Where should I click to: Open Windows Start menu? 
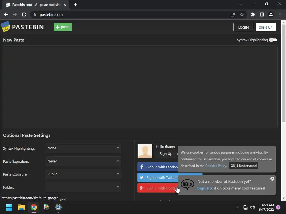point(9,207)
